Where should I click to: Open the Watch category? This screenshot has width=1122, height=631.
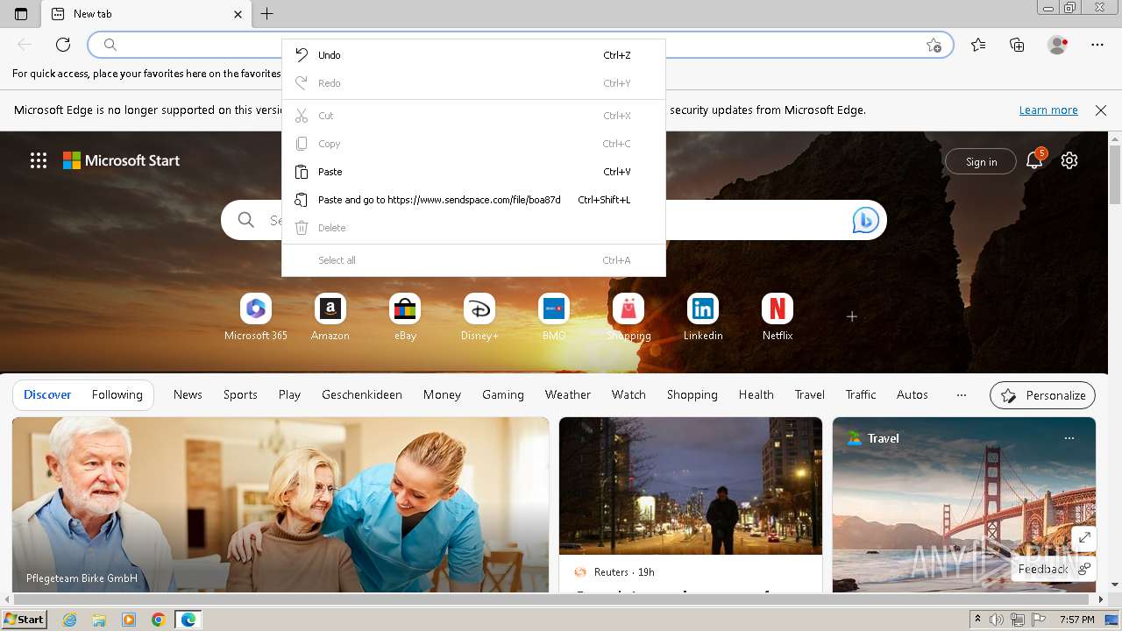click(628, 394)
